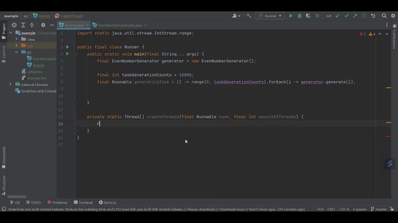Show Git history clock icon

click(364, 16)
